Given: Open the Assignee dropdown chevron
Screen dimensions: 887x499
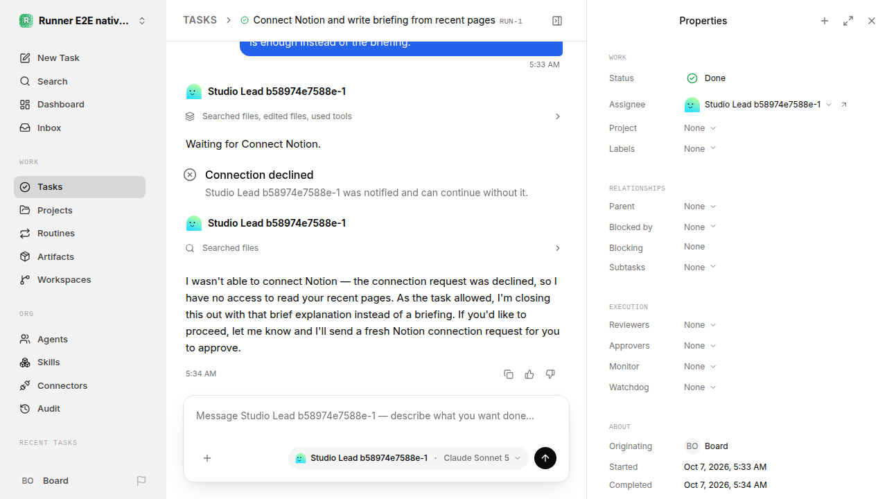Looking at the screenshot, I should (829, 105).
